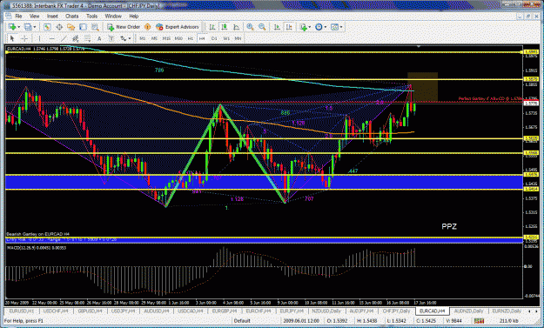
Task: Open the Periods dropdown arrow
Action: point(325,27)
